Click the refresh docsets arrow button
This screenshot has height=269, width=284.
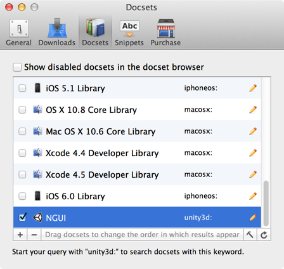tap(264, 235)
